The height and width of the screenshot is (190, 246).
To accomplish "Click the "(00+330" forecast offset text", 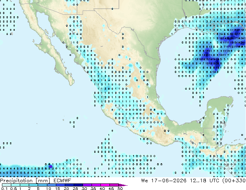I will pos(234,181).
